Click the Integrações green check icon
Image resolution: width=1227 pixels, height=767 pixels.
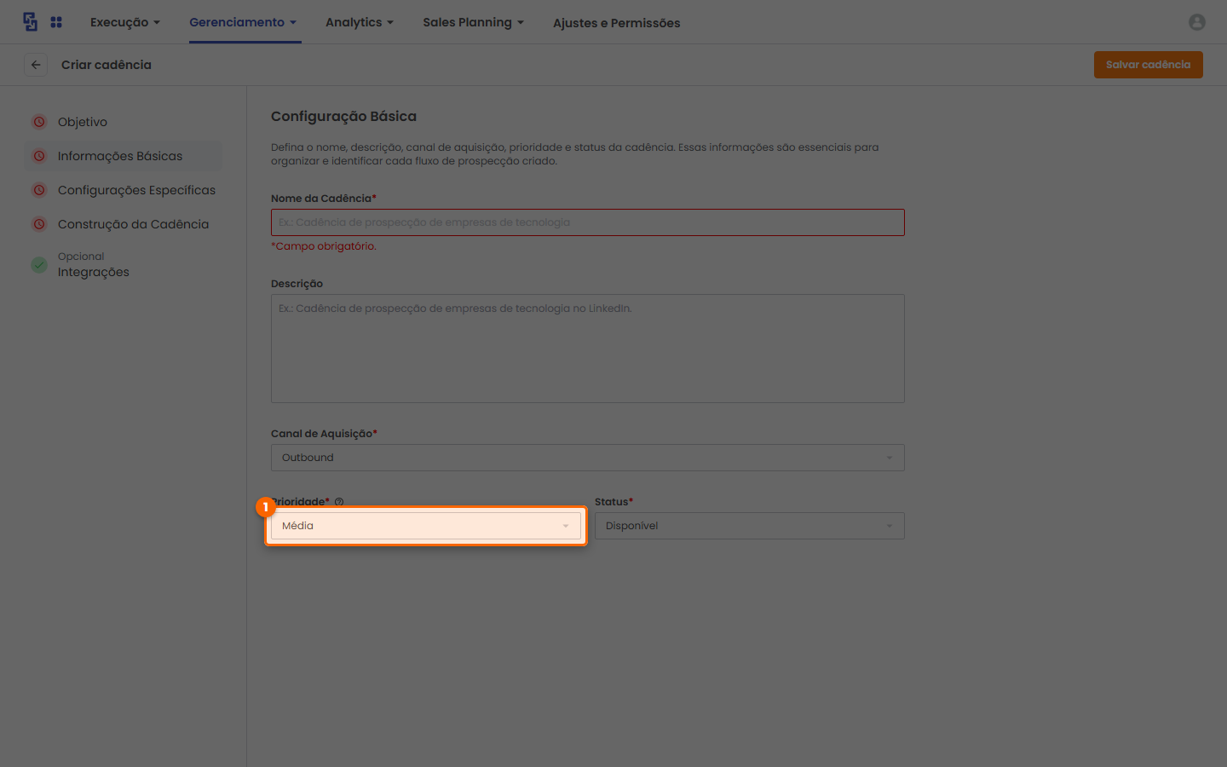pyautogui.click(x=39, y=265)
